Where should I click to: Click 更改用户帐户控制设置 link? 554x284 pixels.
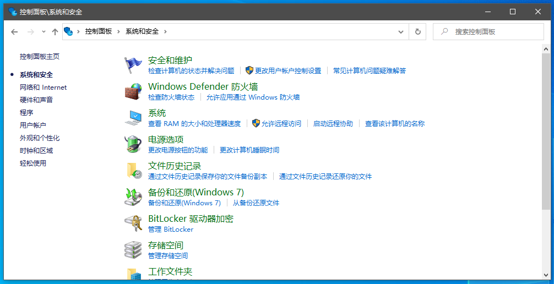click(x=288, y=70)
